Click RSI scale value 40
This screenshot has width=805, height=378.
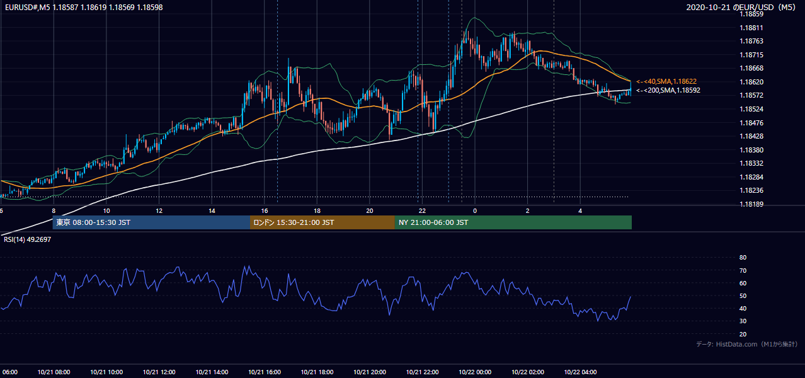click(743, 309)
